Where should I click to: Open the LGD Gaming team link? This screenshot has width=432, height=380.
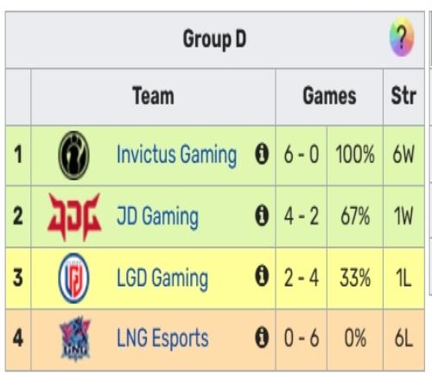[x=162, y=278]
